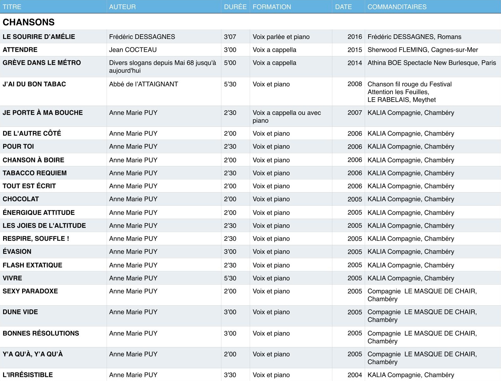
Task: Click the TABACCO REQUIEM title cell
Action: point(35,173)
